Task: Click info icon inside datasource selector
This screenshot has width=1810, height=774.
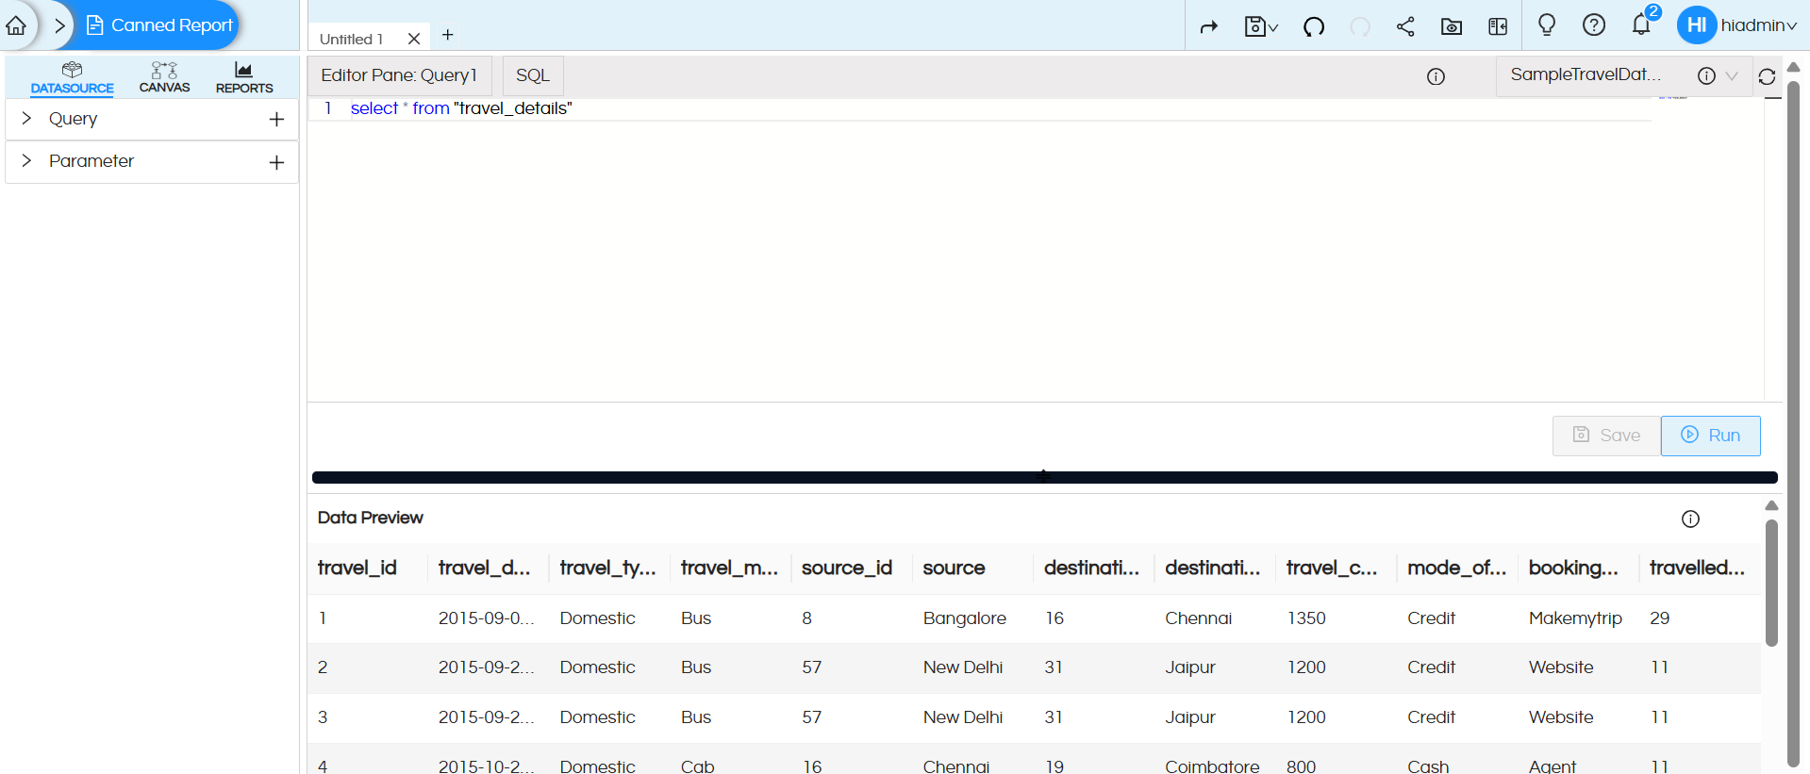Action: pyautogui.click(x=1706, y=76)
